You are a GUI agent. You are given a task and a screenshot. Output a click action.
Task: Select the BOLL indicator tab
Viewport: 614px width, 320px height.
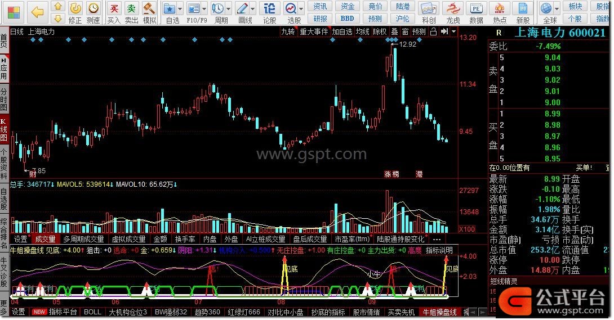(92, 312)
